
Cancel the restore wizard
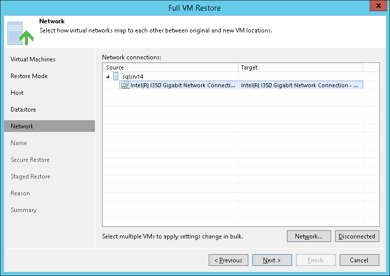[x=359, y=260]
